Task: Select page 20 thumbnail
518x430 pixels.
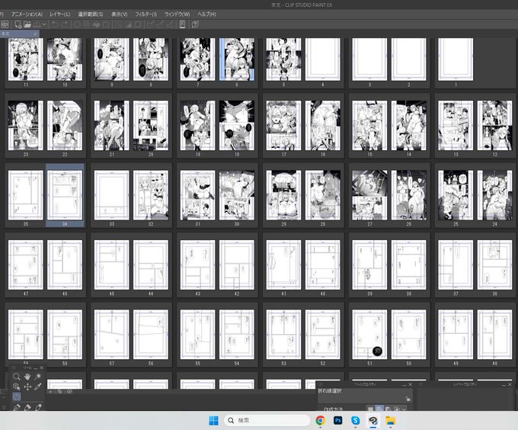Action: (x=151, y=126)
